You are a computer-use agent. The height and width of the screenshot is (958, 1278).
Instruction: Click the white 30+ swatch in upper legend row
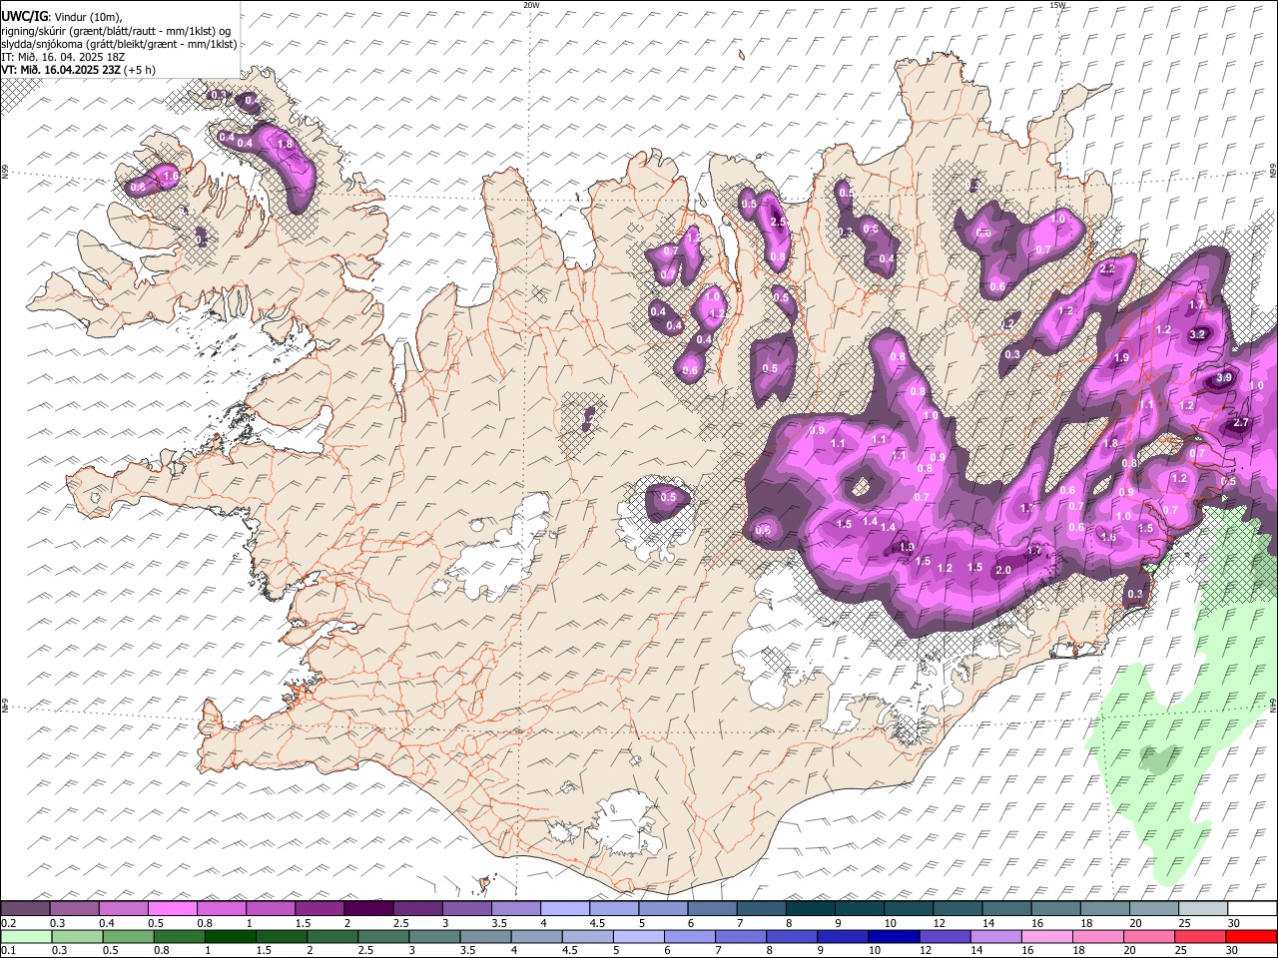click(x=1253, y=908)
